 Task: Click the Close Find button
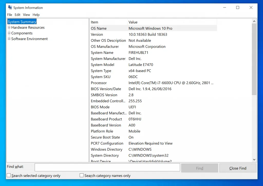coord(238,168)
